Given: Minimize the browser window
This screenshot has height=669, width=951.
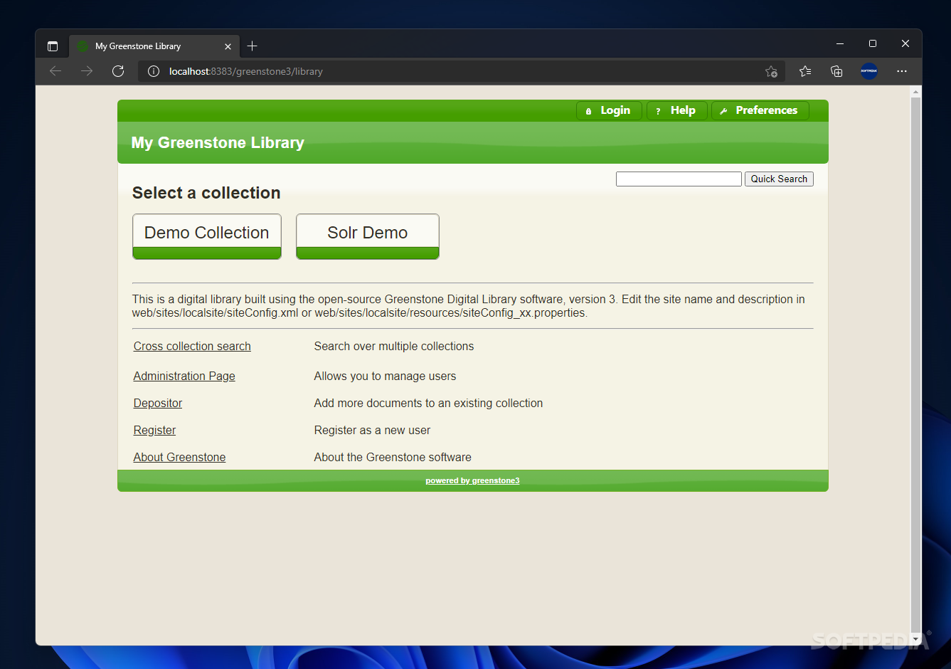Looking at the screenshot, I should coord(840,44).
